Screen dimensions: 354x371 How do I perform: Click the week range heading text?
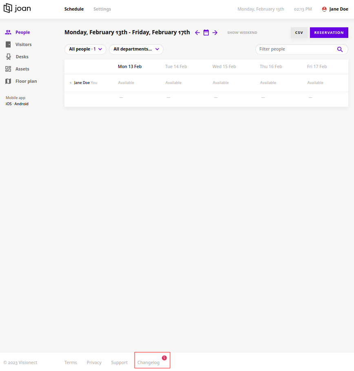(x=127, y=32)
